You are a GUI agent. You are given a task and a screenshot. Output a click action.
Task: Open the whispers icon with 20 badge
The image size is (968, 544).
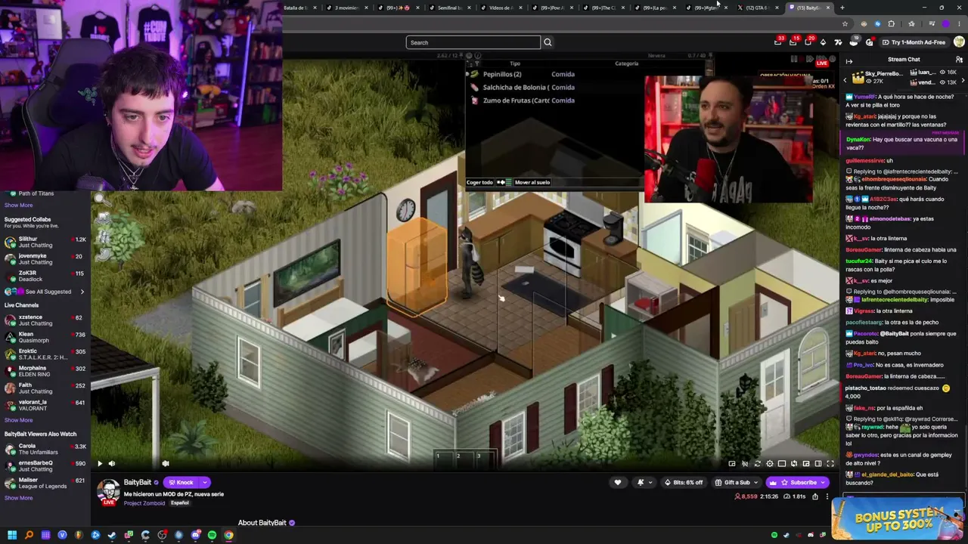click(808, 42)
